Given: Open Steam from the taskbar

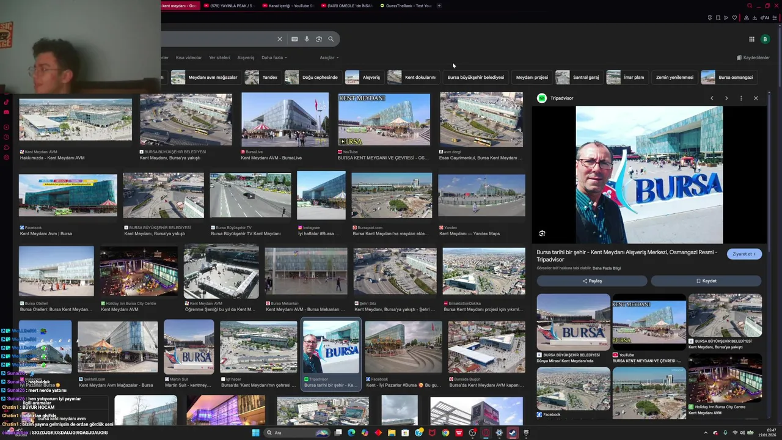Looking at the screenshot, I should point(512,433).
